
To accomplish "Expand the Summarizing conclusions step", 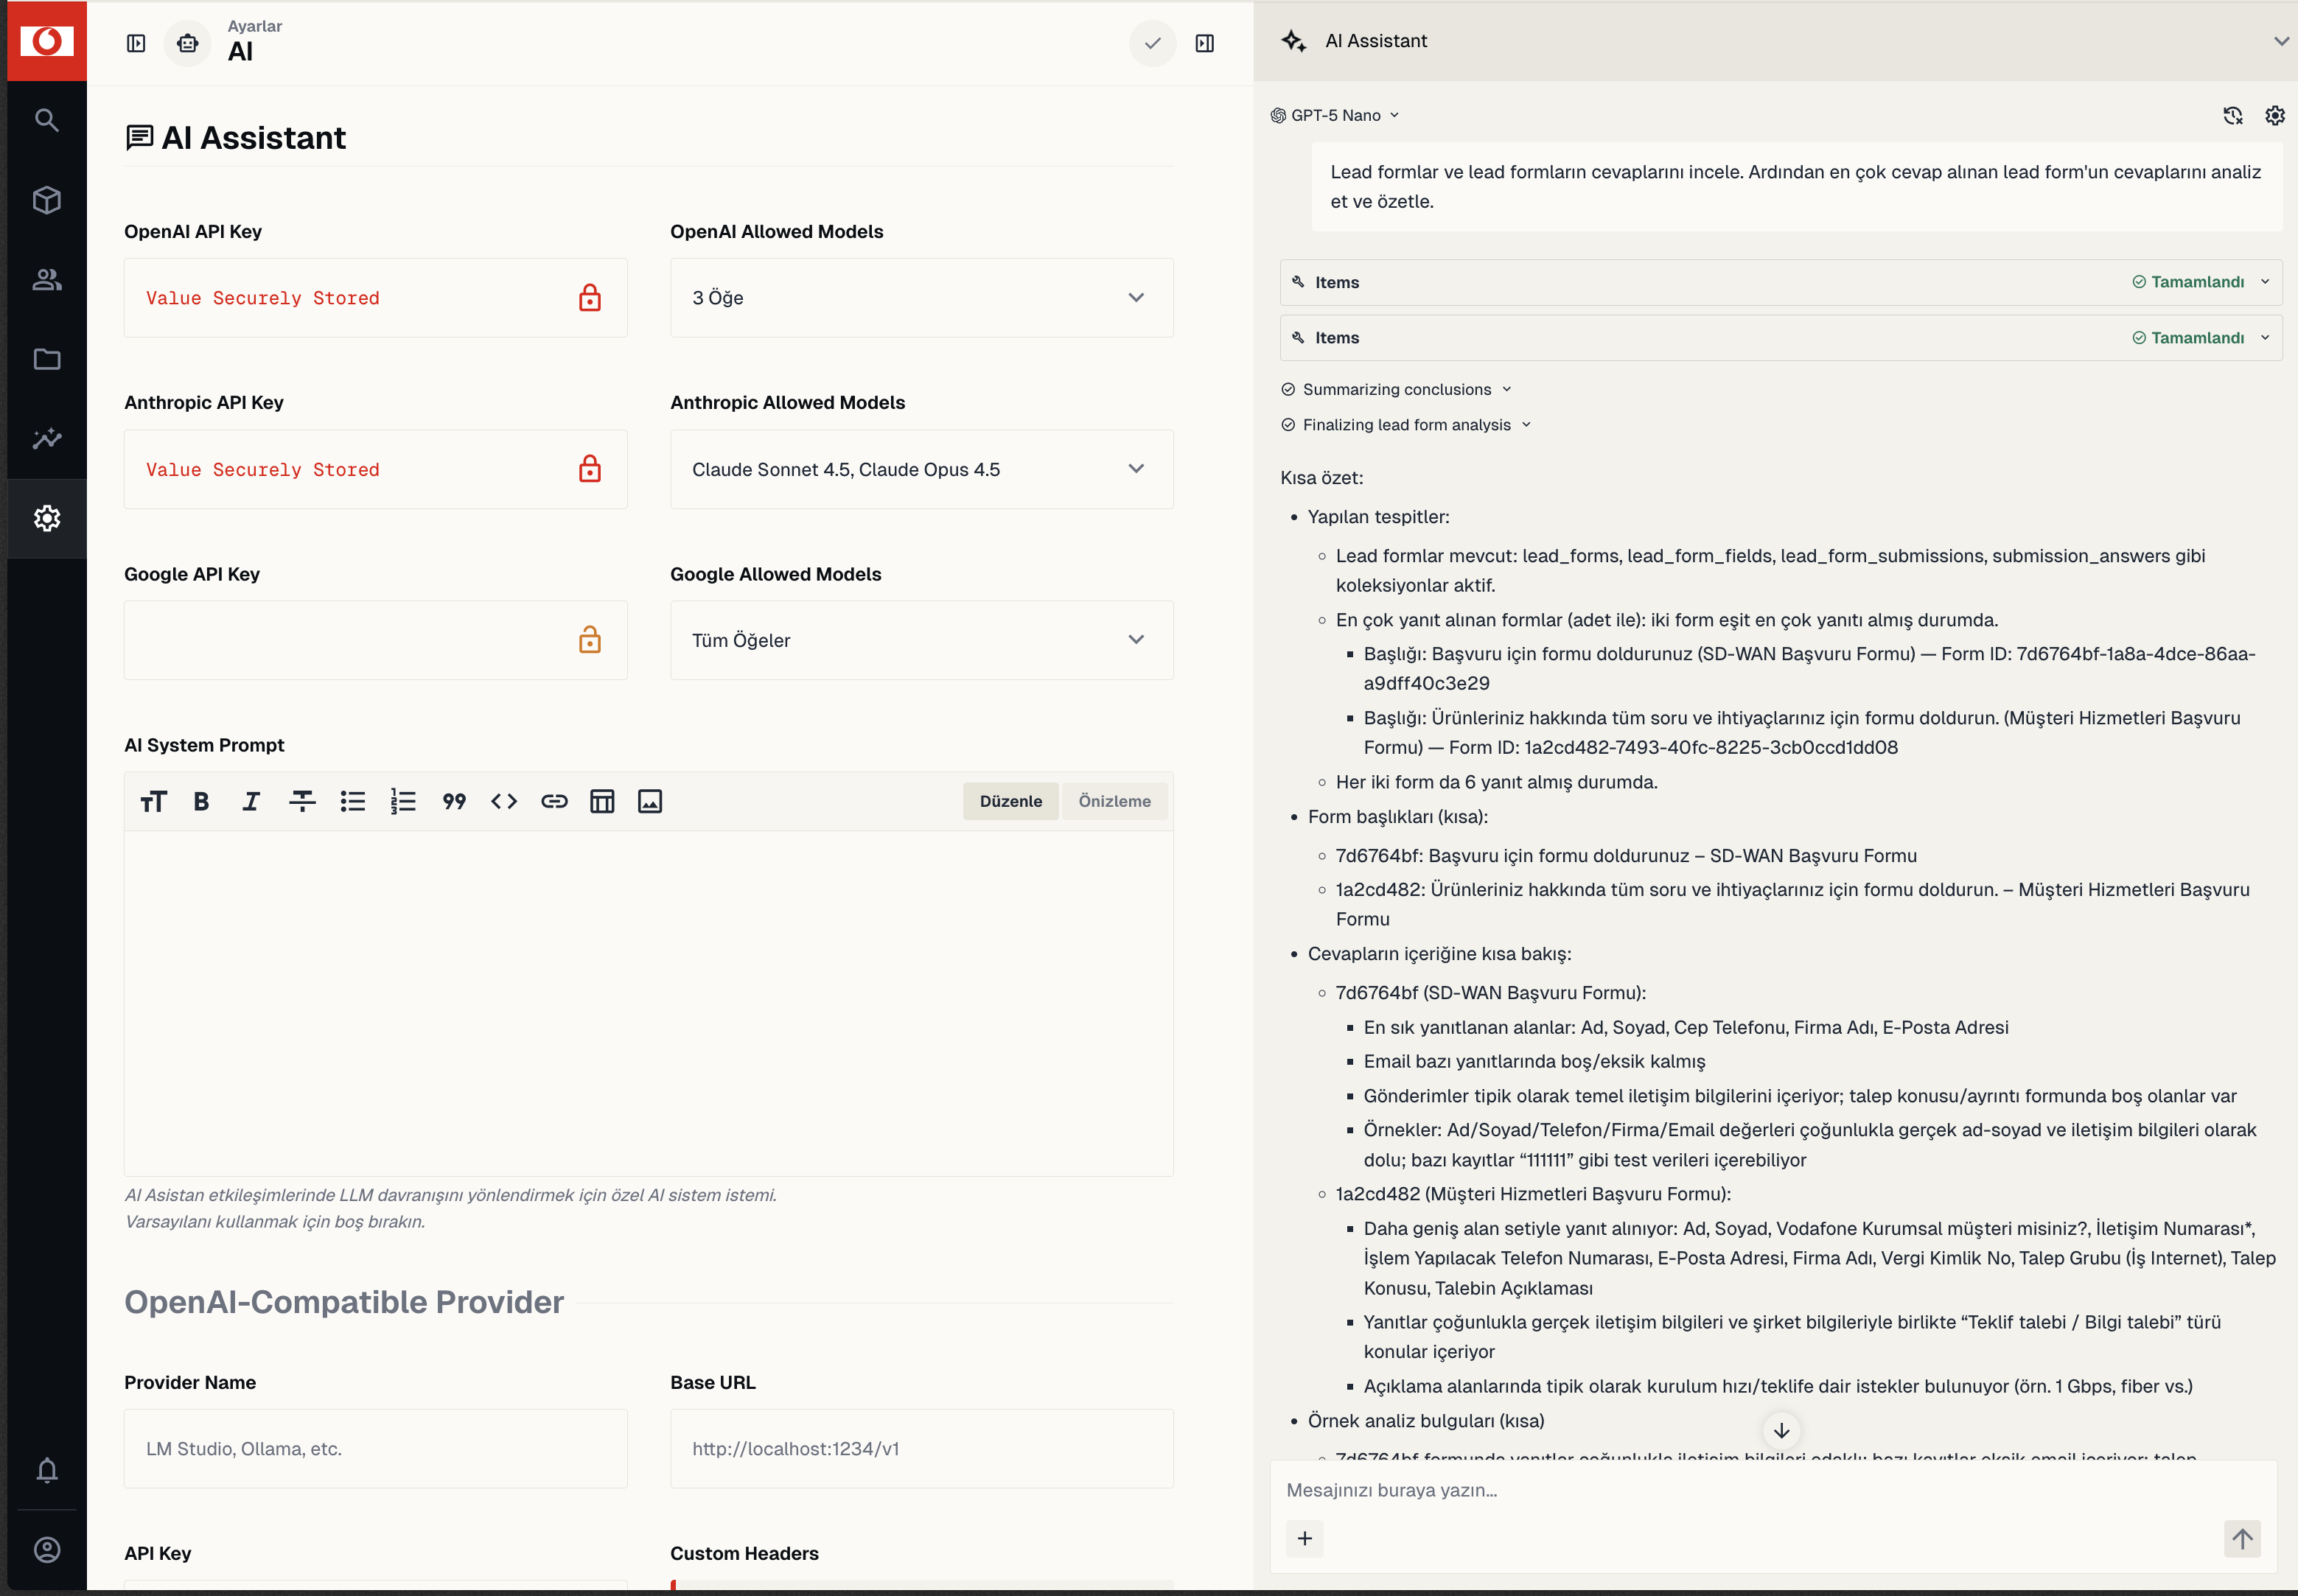I will (x=1397, y=389).
